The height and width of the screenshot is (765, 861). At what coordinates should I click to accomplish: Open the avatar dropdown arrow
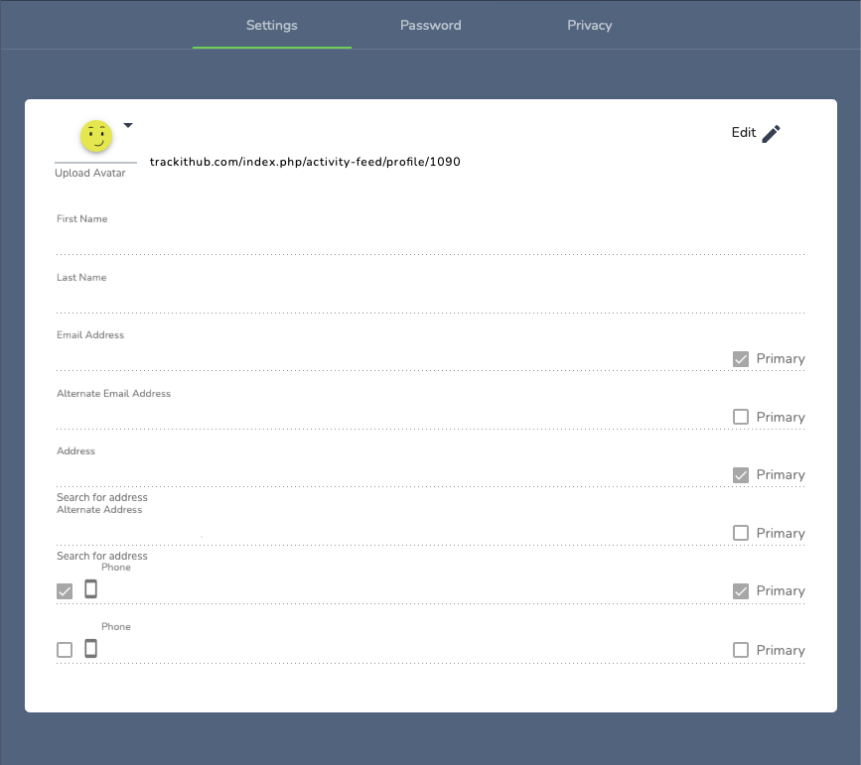[128, 126]
